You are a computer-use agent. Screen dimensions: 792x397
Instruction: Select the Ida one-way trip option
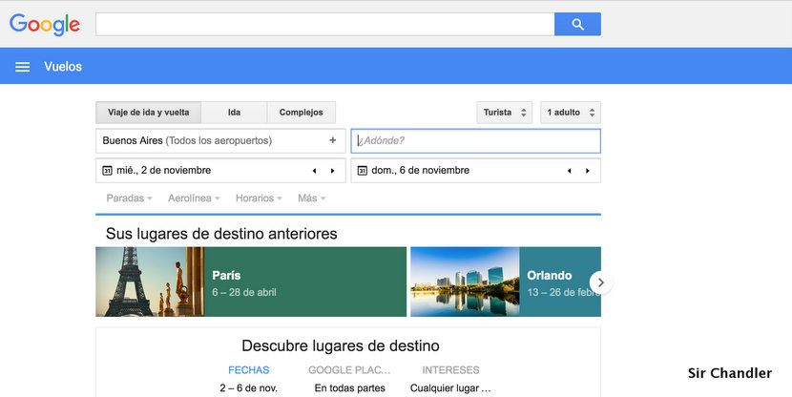coord(234,113)
